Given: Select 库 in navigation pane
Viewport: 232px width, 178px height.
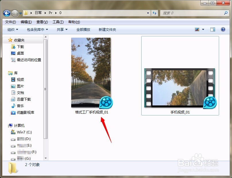Looking at the screenshot, I should pyautogui.click(x=16, y=73).
